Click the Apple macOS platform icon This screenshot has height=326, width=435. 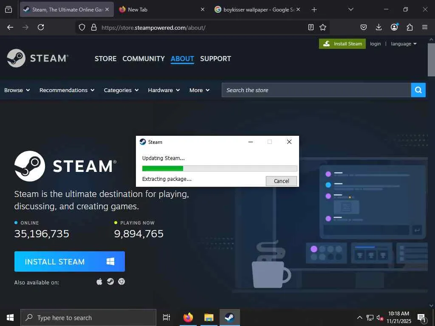coord(99,282)
